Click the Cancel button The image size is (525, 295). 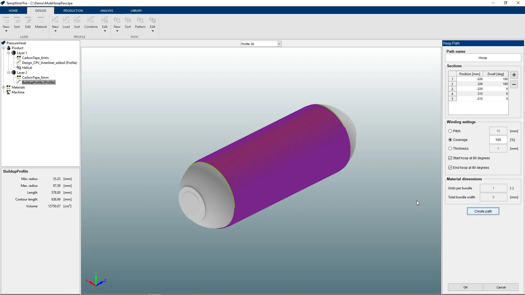pyautogui.click(x=501, y=287)
